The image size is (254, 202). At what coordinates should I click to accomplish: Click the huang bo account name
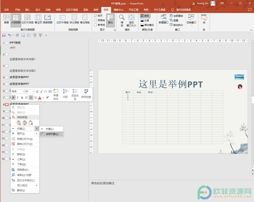[202, 3]
